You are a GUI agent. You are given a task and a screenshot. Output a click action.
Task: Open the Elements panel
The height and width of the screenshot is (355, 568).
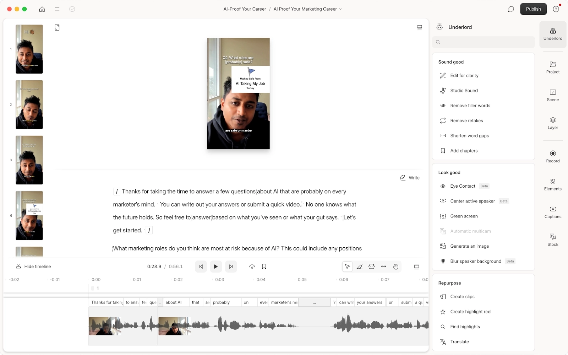coord(552,184)
